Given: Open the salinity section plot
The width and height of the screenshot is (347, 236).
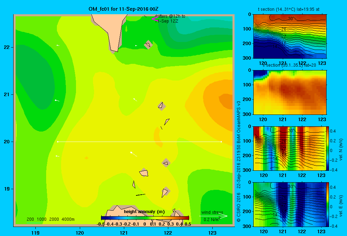Looking at the screenshot, I should [x=290, y=92].
